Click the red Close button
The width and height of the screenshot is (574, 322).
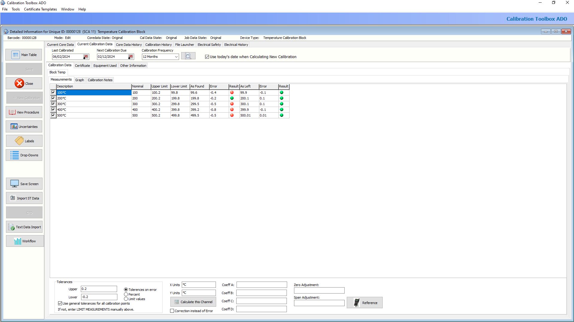tap(24, 84)
